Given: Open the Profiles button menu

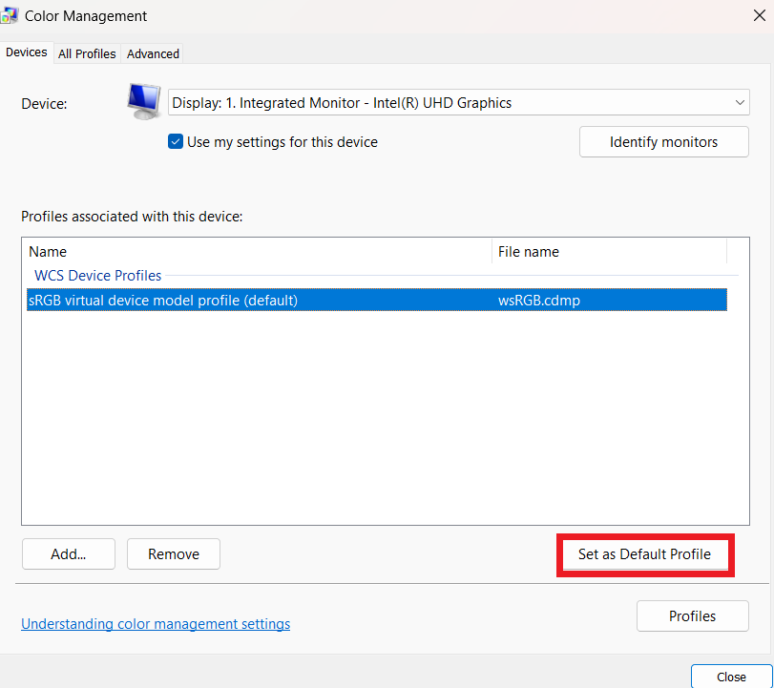Looking at the screenshot, I should click(x=692, y=616).
